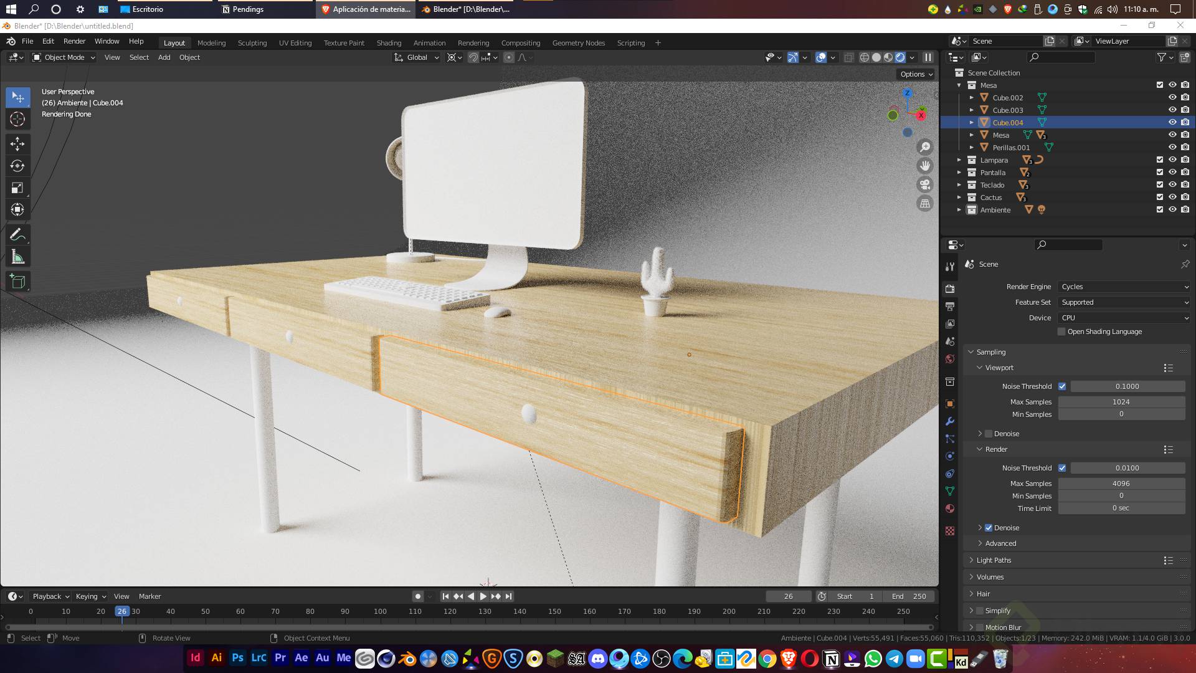
Task: Uncheck Viewport Noise Threshold checkbox
Action: 1062,386
